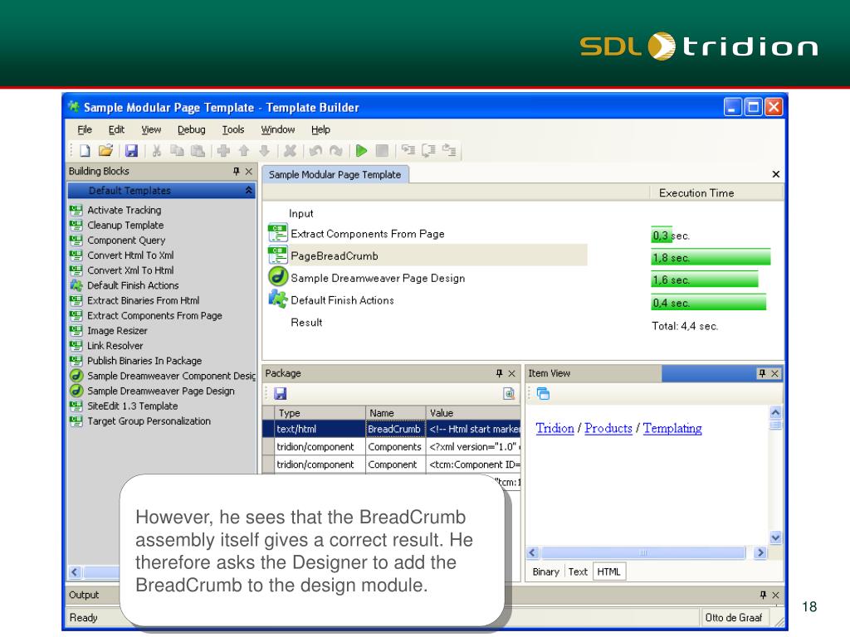
Task: Pin the Output panel
Action: 764,595
